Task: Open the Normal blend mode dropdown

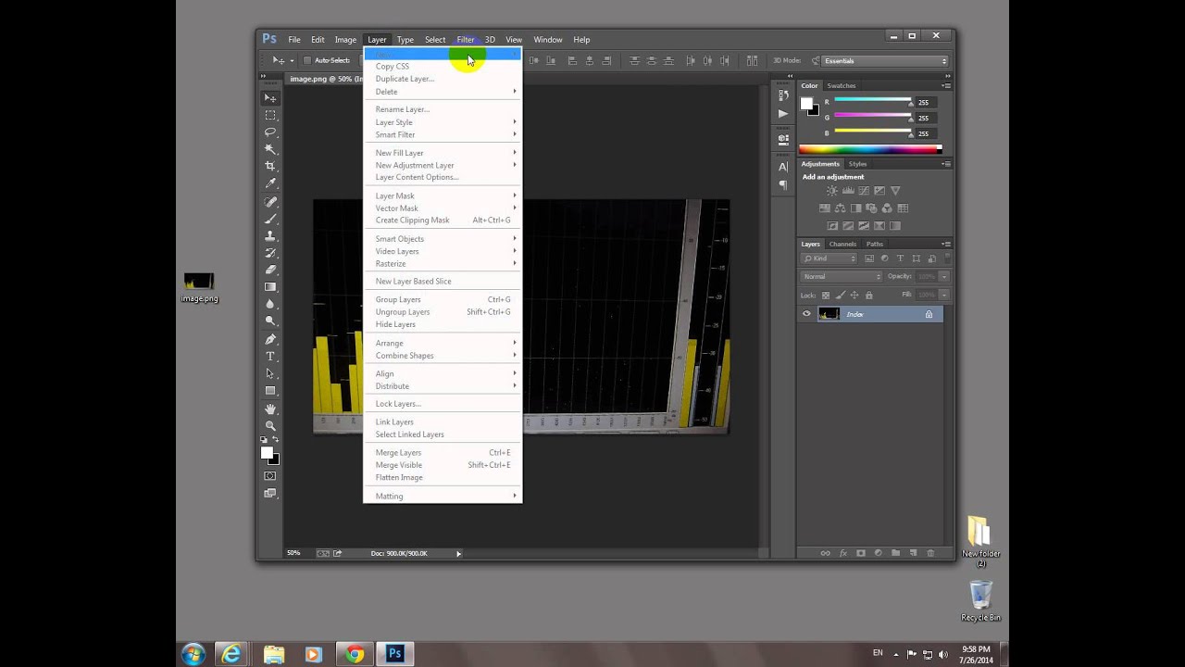Action: [842, 276]
